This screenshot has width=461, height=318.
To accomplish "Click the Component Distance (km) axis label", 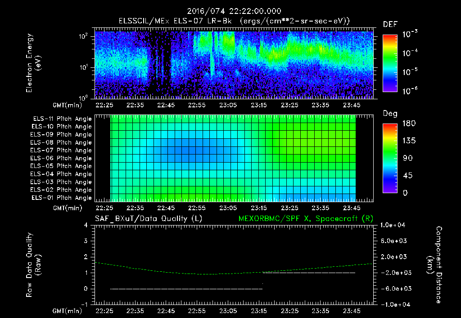I will [x=434, y=265].
